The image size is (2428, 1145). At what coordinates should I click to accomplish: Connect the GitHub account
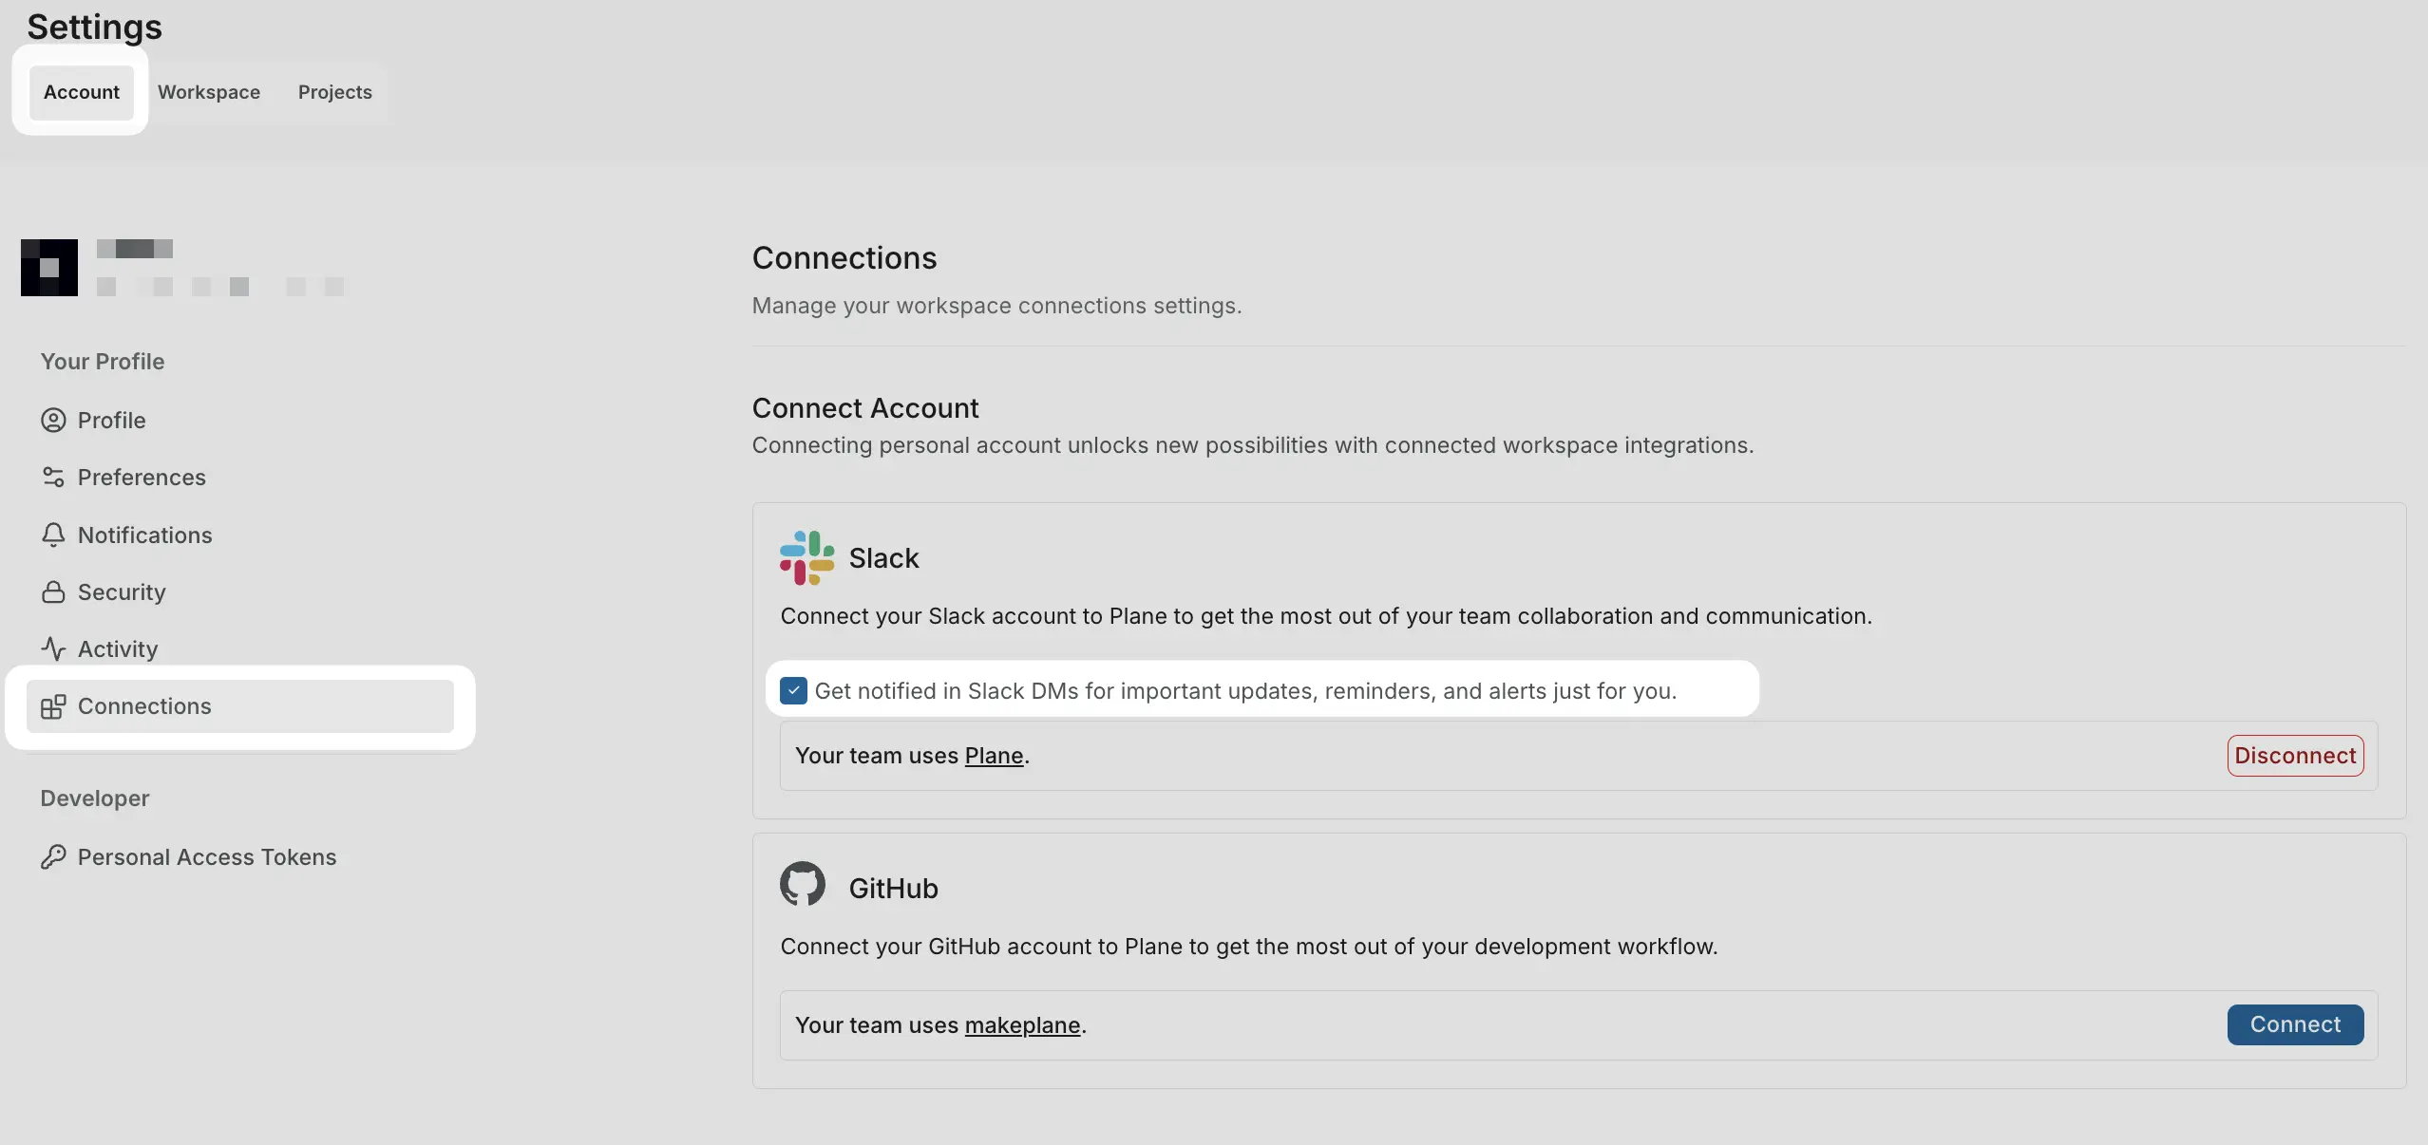pyautogui.click(x=2293, y=1024)
